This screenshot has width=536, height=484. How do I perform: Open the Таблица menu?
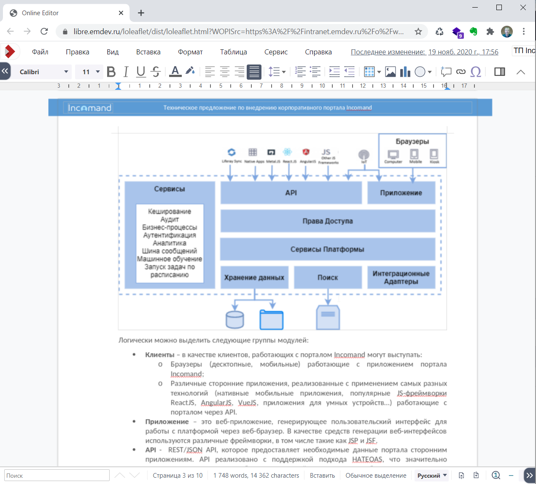coord(234,52)
